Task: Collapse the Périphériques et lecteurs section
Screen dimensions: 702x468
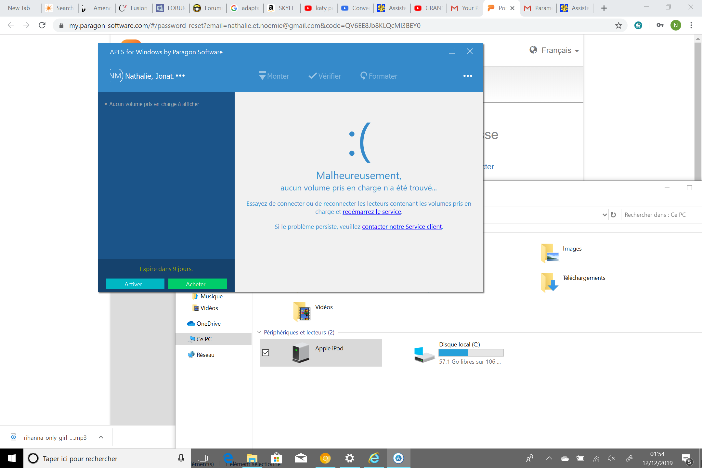Action: tap(259, 332)
